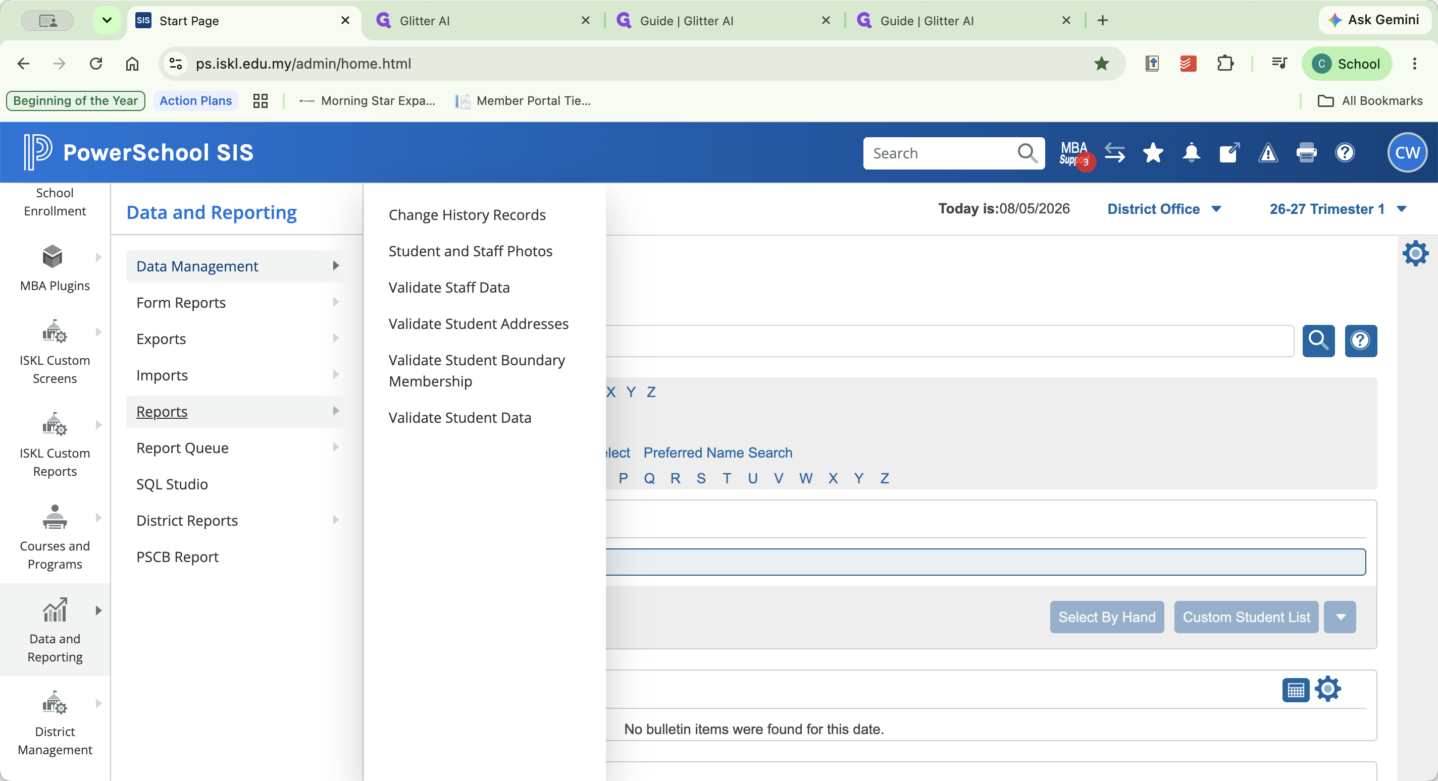Click the page settings gear at top right
This screenshot has width=1438, height=781.
(1415, 254)
